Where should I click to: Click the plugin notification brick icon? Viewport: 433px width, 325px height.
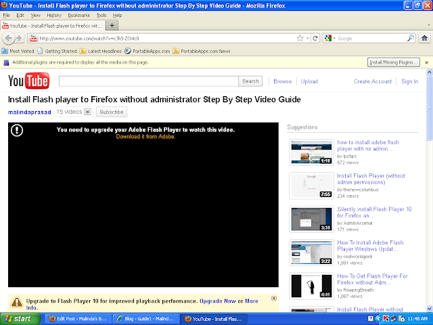[x=6, y=62]
